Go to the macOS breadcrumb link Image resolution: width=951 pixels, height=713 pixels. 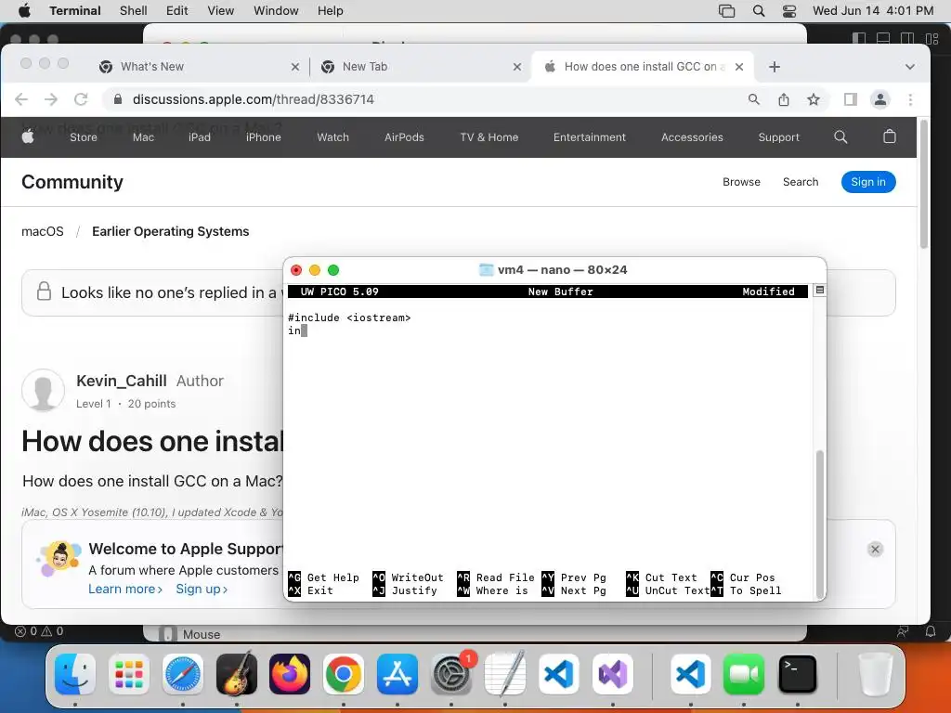(x=43, y=231)
